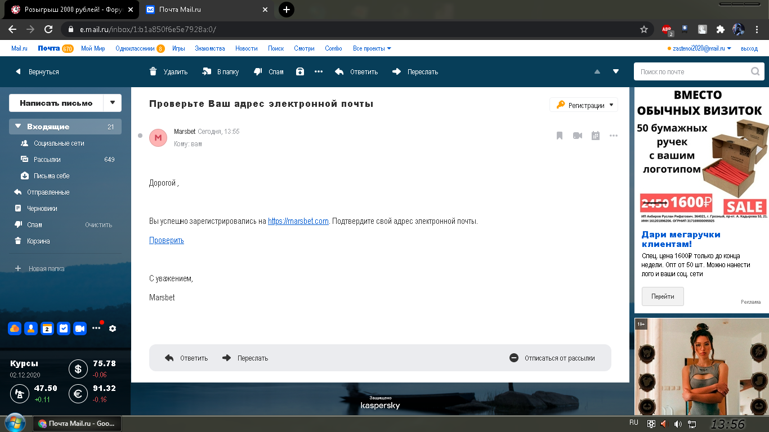The width and height of the screenshot is (769, 432).
Task: Open the toolbar three-dots more actions menu
Action: (319, 71)
